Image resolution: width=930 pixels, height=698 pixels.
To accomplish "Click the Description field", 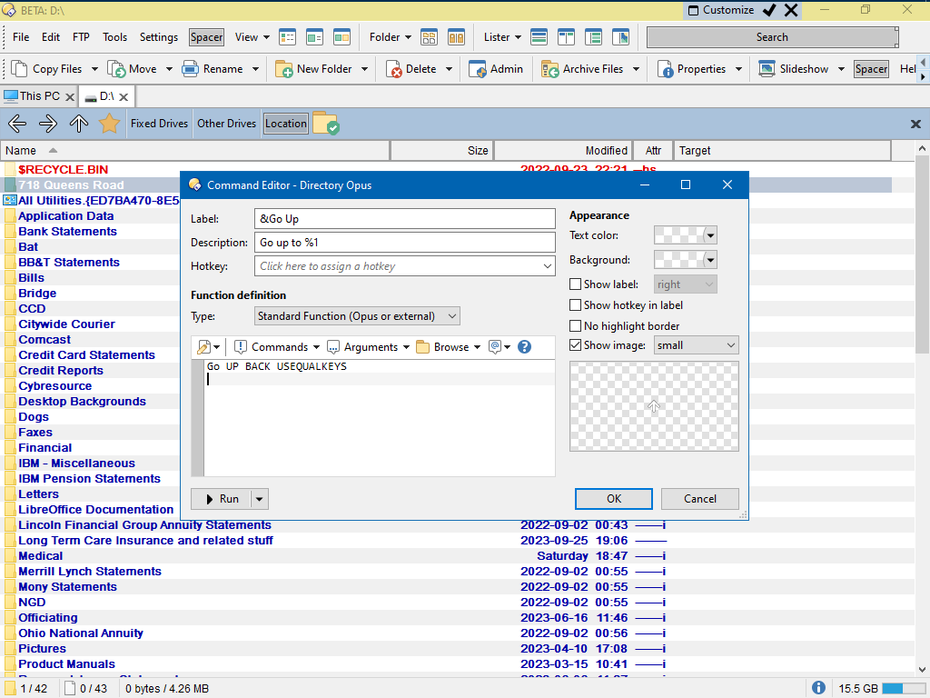I will tap(404, 242).
